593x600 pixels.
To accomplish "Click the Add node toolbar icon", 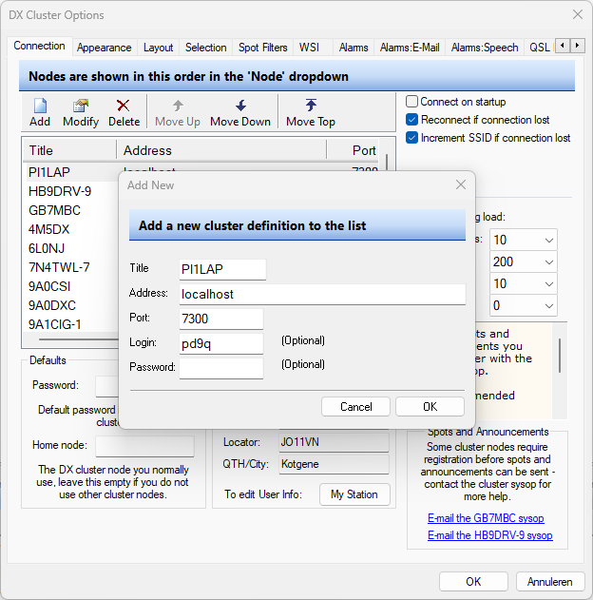I will (40, 106).
